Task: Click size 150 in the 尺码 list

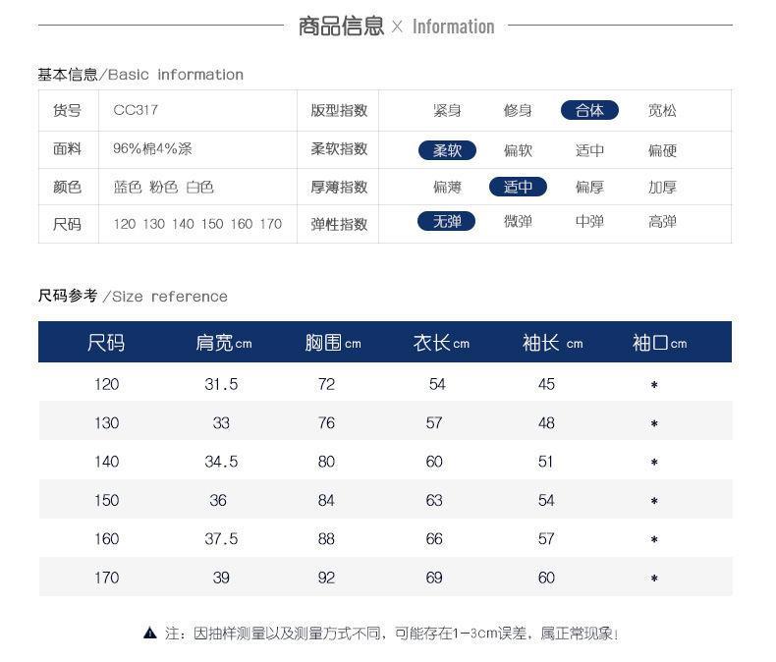Action: pos(212,224)
